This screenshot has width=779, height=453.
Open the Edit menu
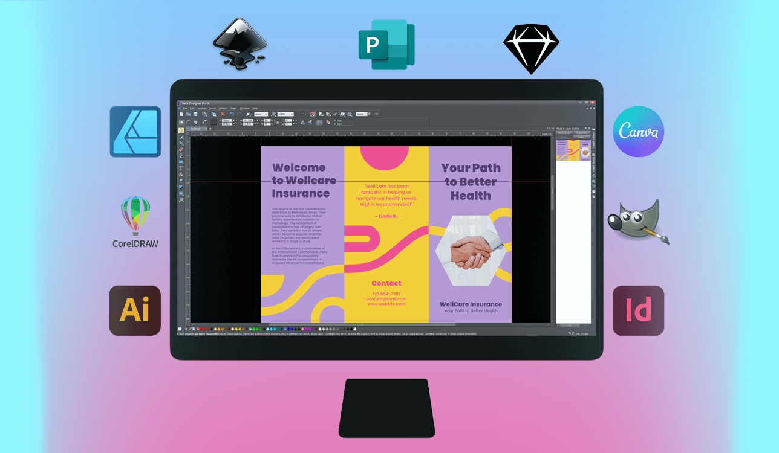point(192,108)
